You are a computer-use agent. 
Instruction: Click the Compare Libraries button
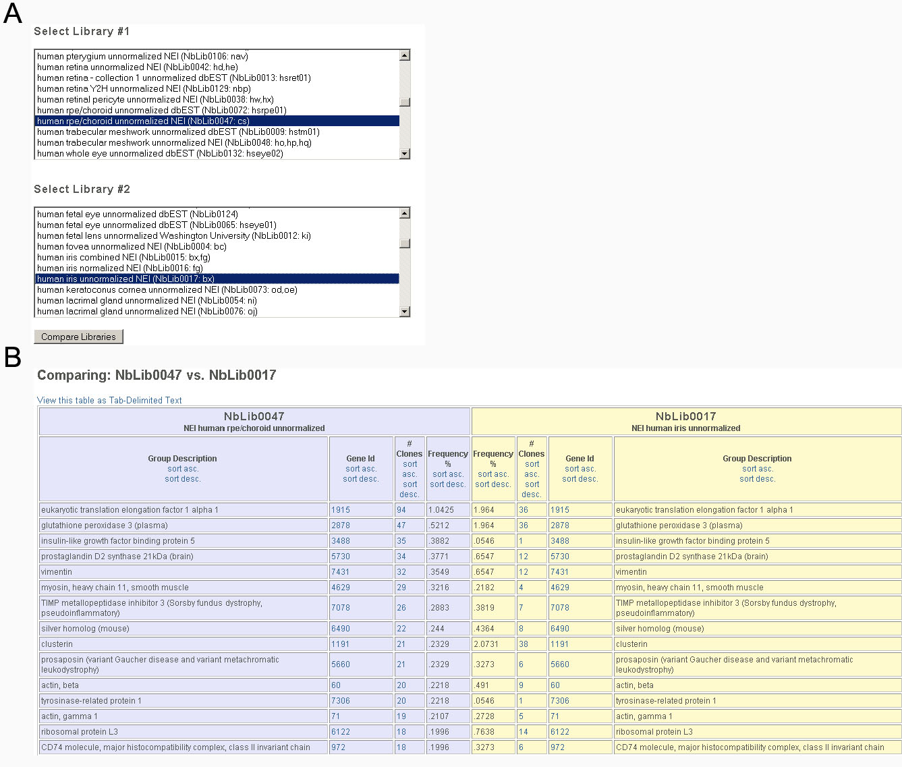pyautogui.click(x=78, y=337)
